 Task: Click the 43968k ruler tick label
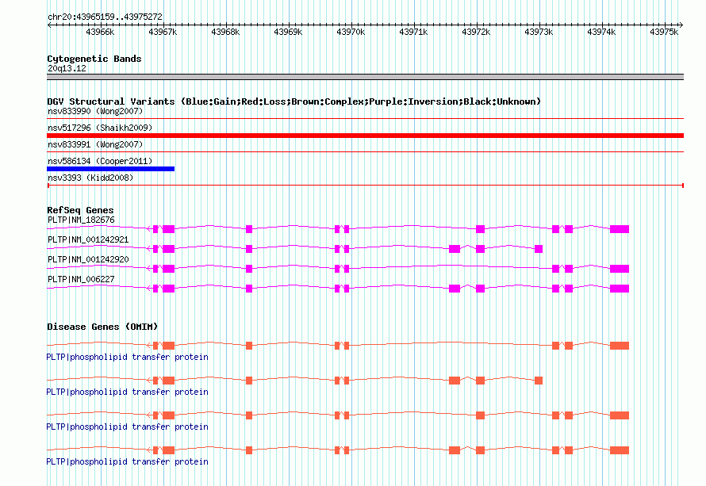coord(225,32)
